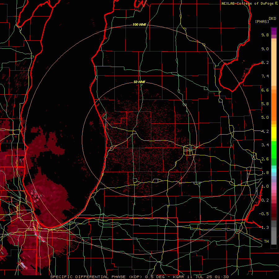279x279 pixels.
Task: Click the 9.8 scale value
Action: click(265, 35)
